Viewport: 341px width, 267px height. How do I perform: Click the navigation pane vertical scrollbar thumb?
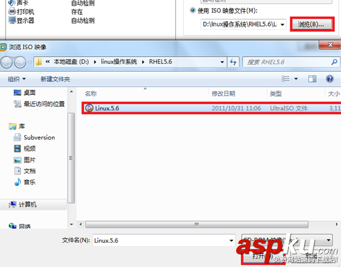[71, 158]
